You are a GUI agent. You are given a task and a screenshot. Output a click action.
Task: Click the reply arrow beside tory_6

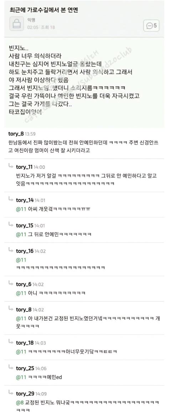[11, 284]
